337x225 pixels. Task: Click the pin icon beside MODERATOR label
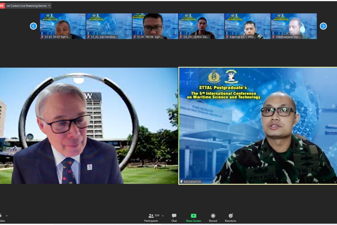(x=181, y=182)
